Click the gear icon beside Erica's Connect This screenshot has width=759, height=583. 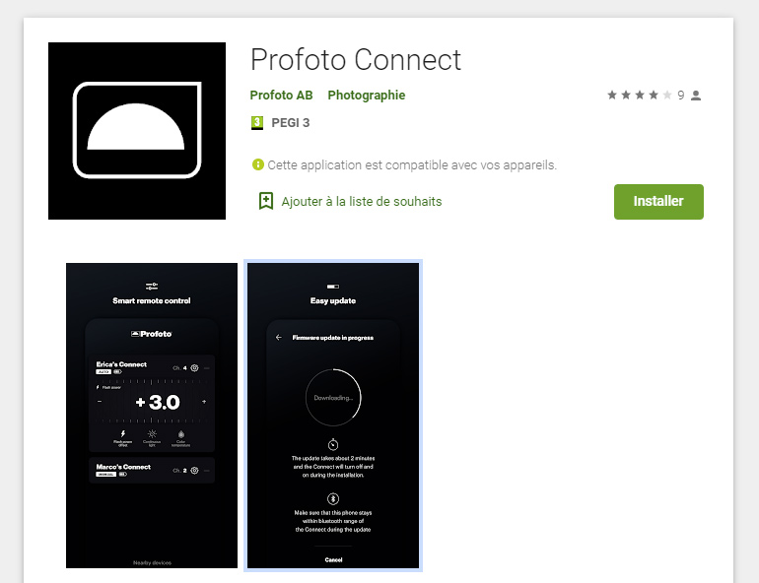tap(194, 368)
